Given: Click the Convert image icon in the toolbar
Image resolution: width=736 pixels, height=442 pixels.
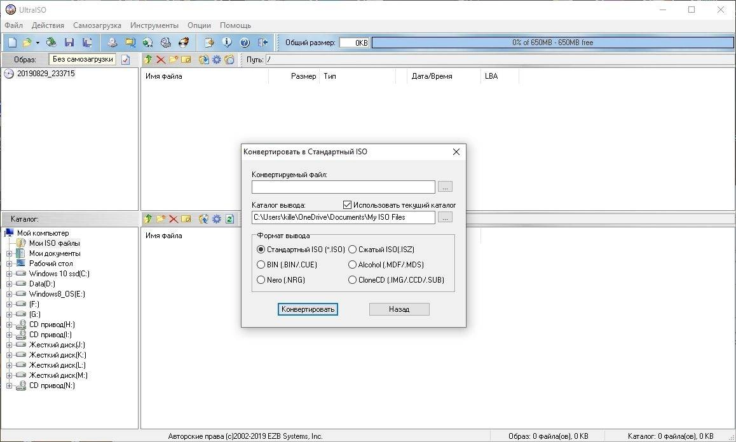Looking at the screenshot, I should (148, 42).
